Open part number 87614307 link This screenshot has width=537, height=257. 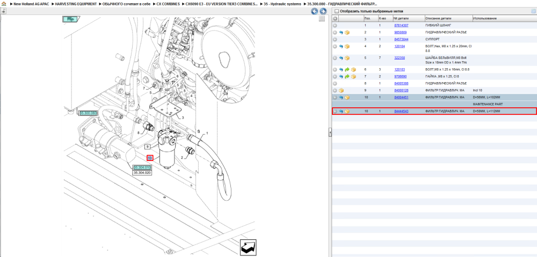tap(401, 25)
